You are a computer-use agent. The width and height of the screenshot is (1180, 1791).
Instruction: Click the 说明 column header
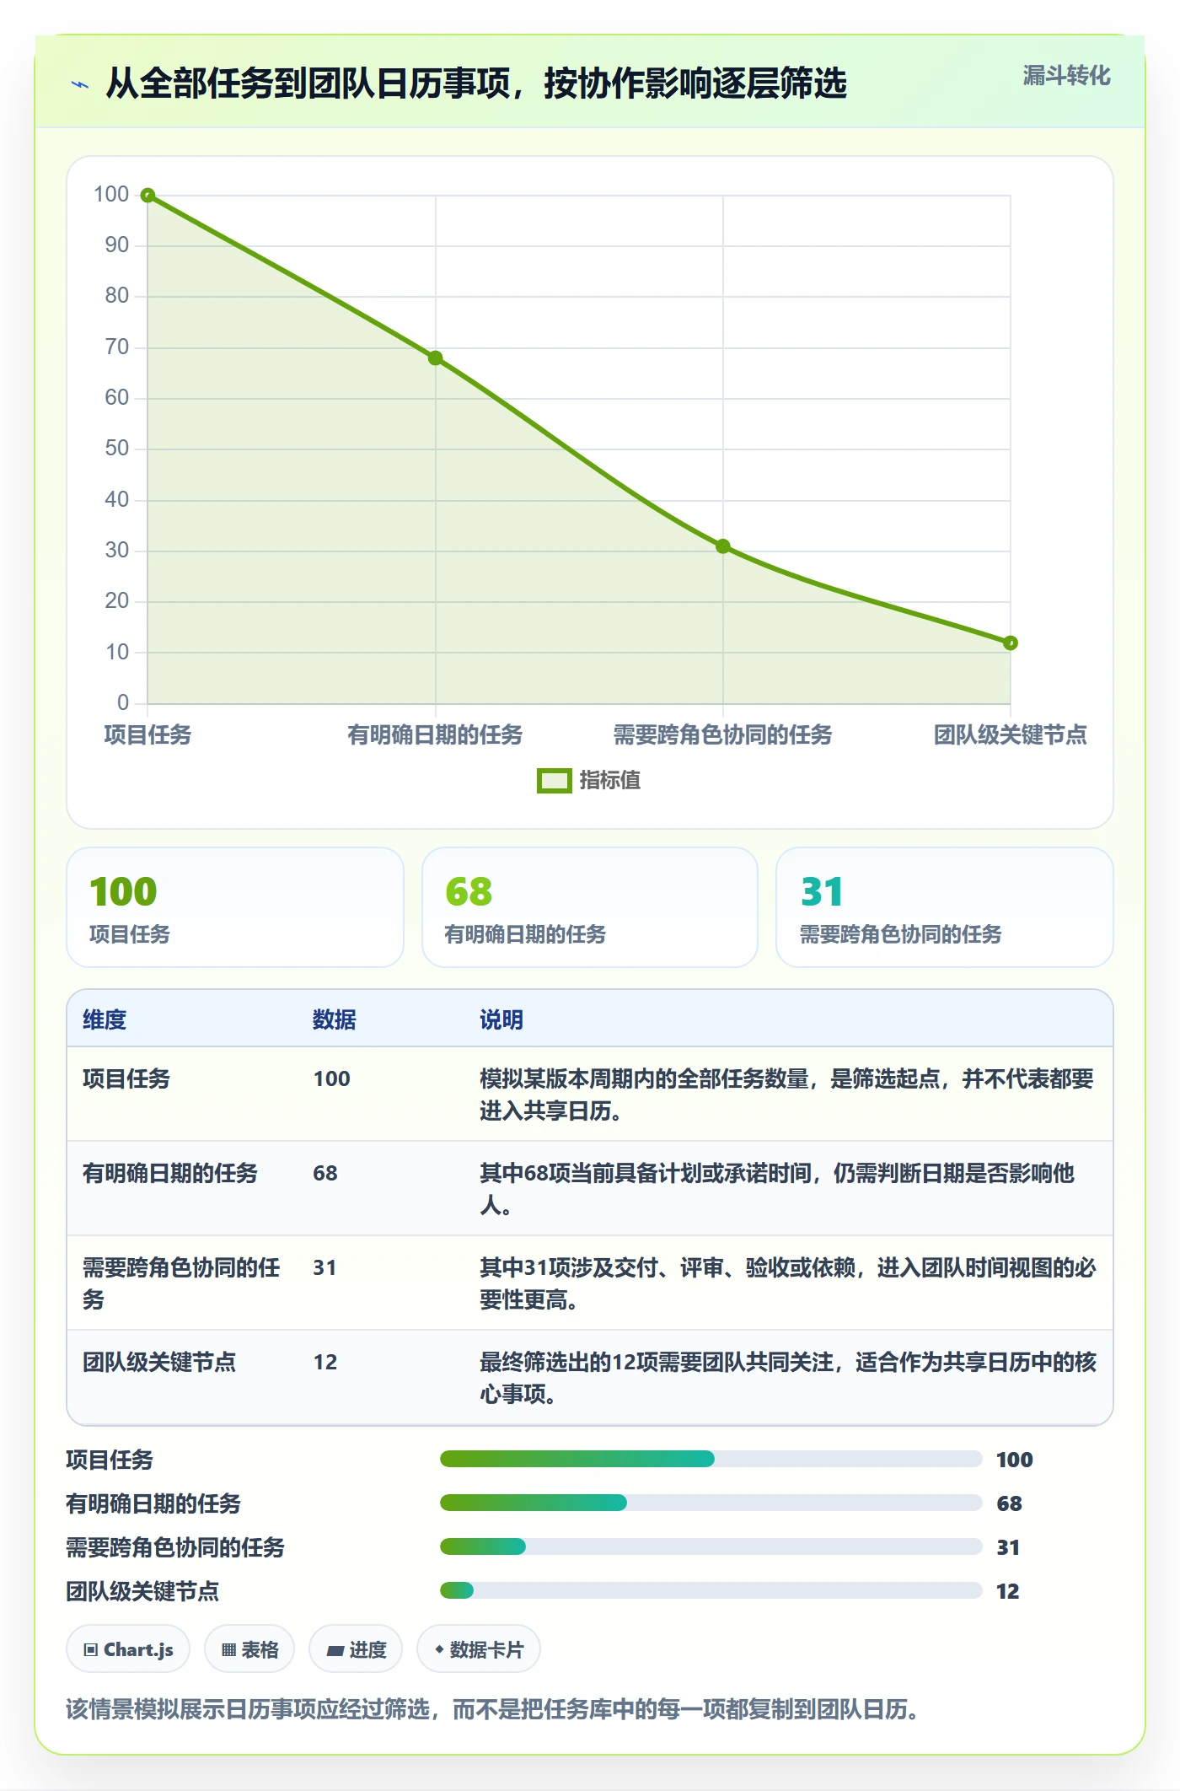[x=501, y=1019]
